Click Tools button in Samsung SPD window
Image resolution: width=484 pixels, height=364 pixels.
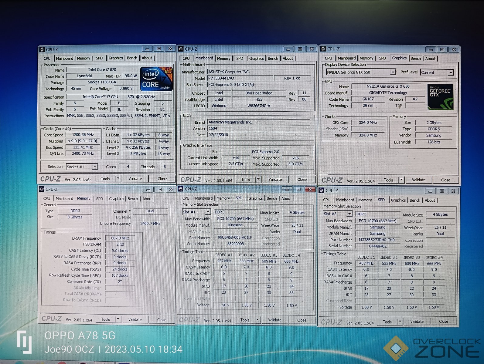click(387, 322)
